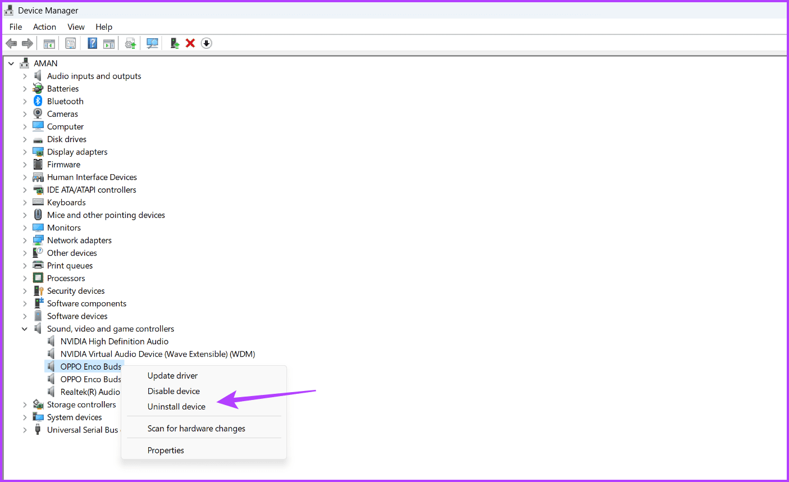
Task: Click the Processors category icon
Action: [38, 278]
